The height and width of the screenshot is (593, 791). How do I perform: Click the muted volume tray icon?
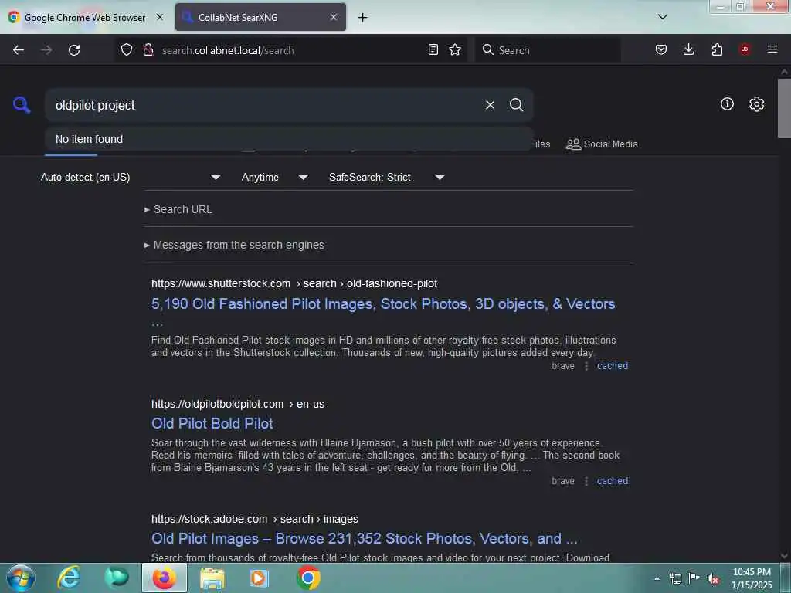713,578
